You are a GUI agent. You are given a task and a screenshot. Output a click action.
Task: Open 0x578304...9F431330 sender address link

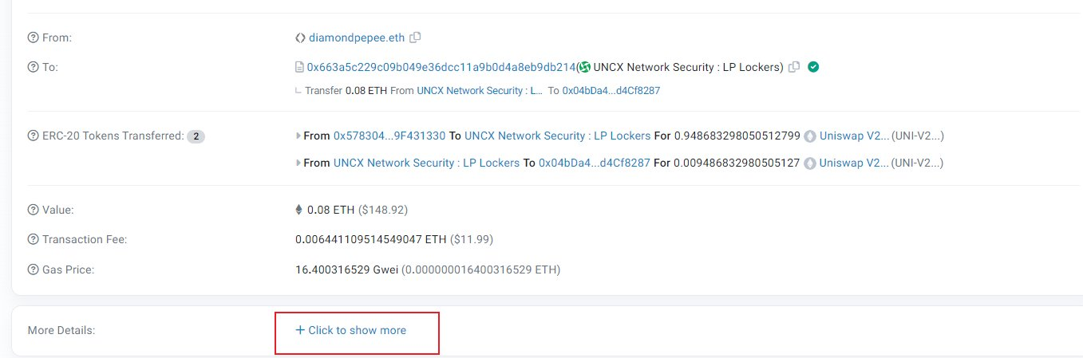point(389,136)
